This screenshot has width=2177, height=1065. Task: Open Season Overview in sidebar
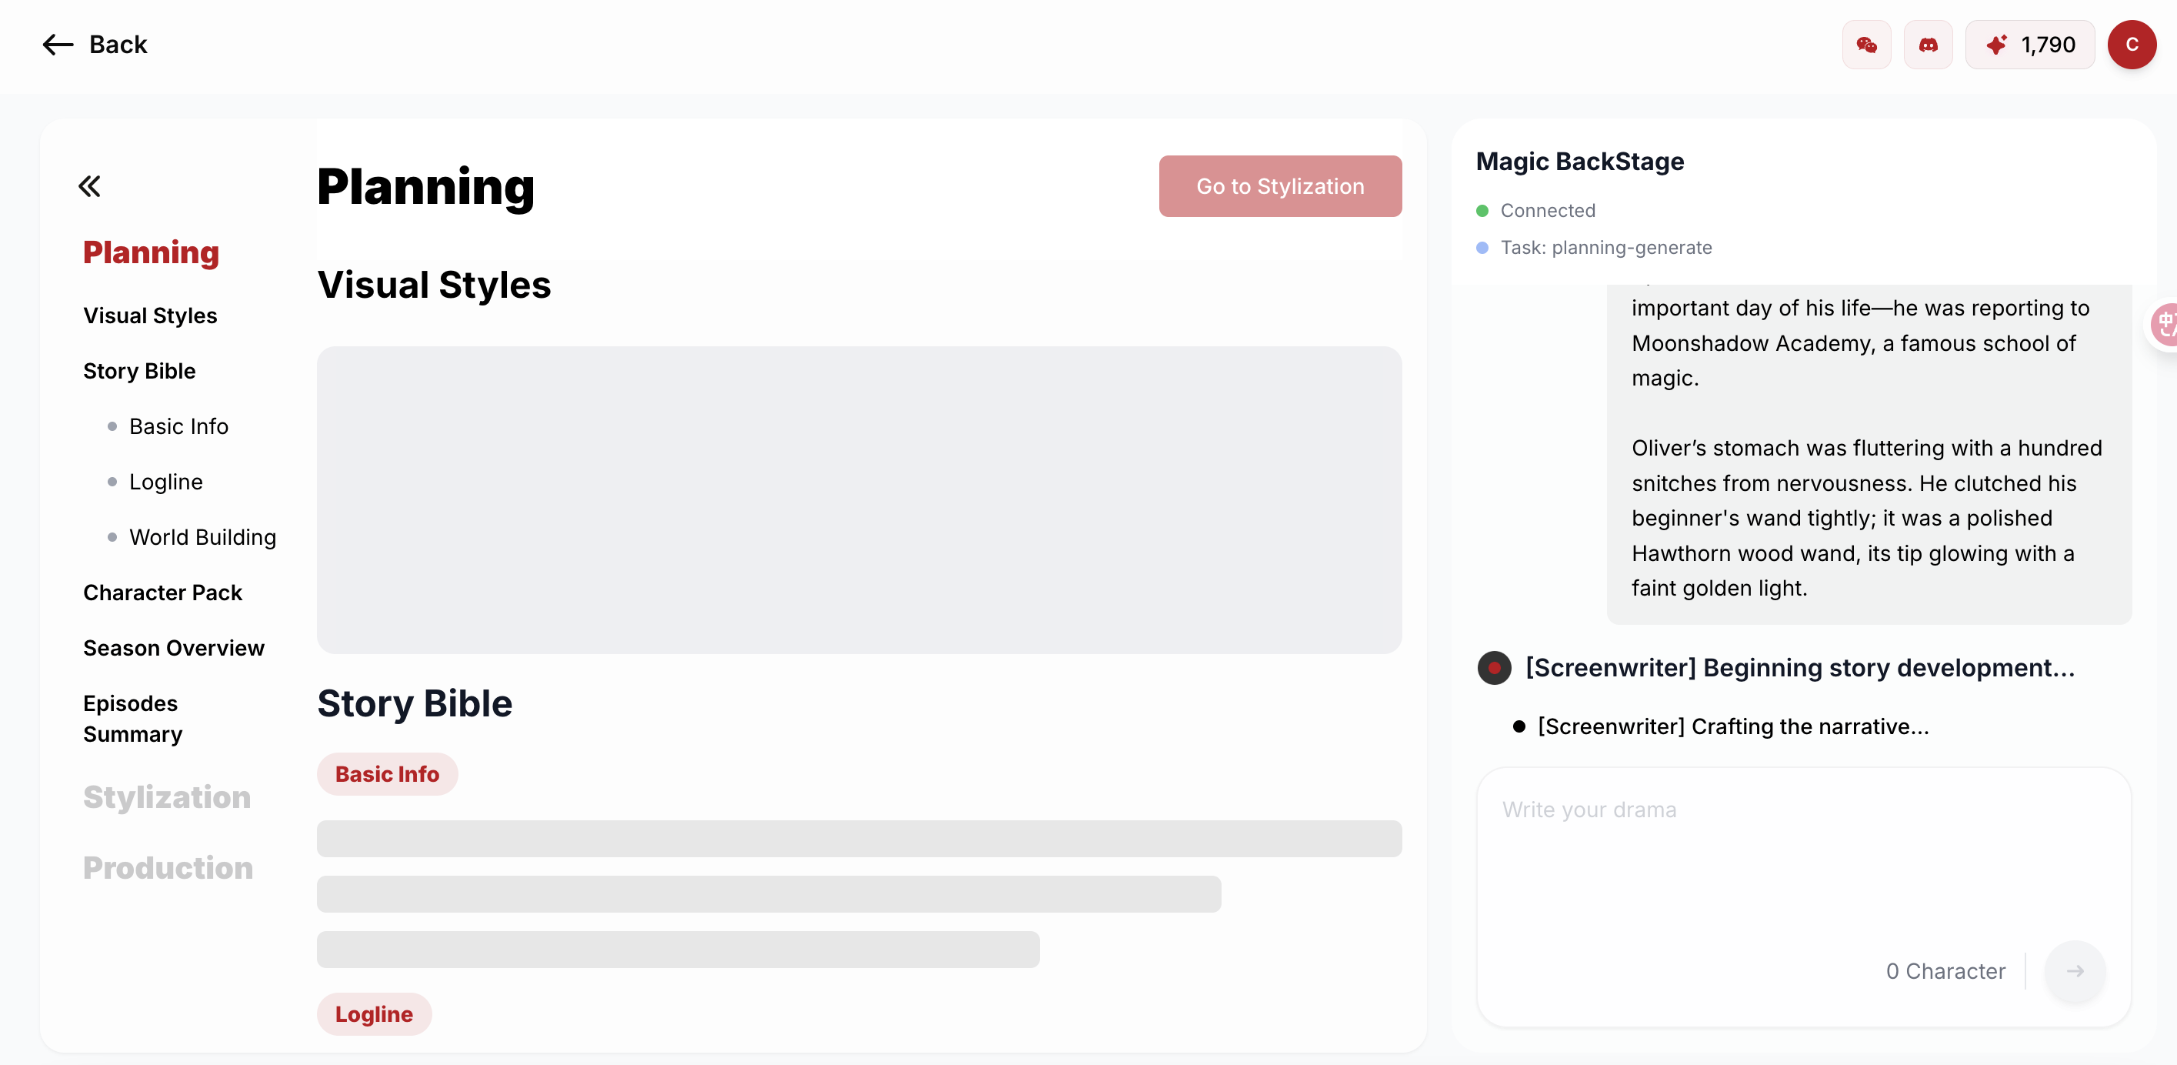click(x=173, y=647)
